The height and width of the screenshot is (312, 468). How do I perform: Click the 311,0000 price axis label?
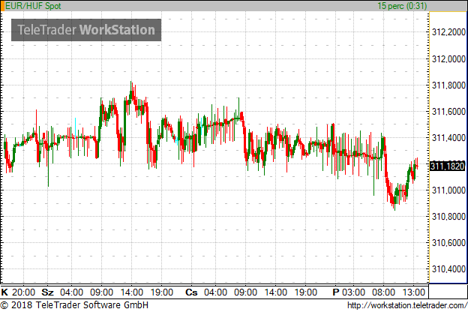pyautogui.click(x=448, y=190)
